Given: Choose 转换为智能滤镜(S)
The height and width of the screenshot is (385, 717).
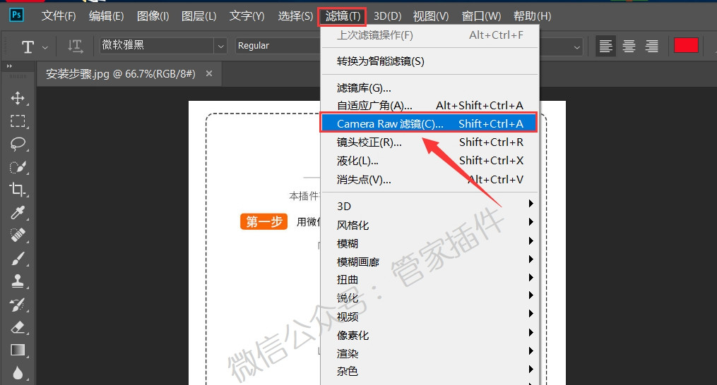Looking at the screenshot, I should tap(430, 61).
